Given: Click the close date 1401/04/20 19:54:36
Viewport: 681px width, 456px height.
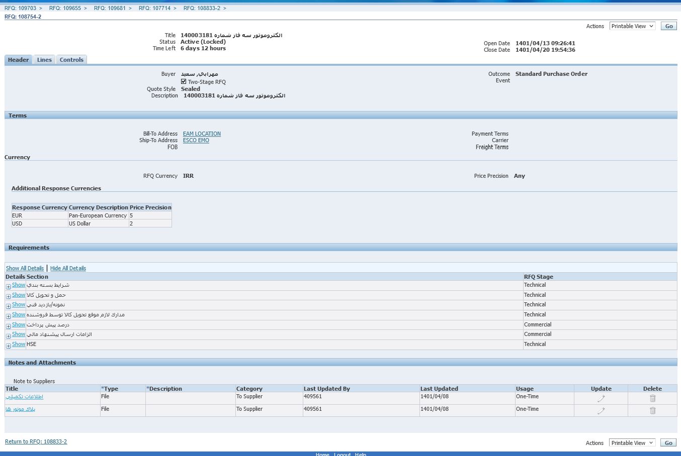Looking at the screenshot, I should point(545,50).
